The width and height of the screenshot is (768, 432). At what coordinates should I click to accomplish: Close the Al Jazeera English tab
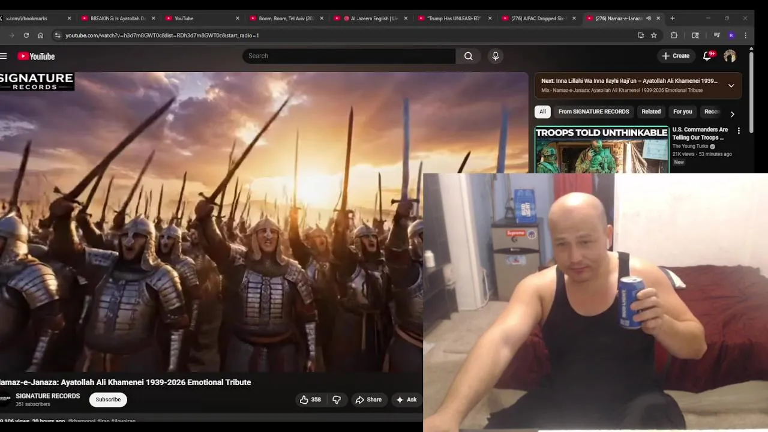coord(406,19)
